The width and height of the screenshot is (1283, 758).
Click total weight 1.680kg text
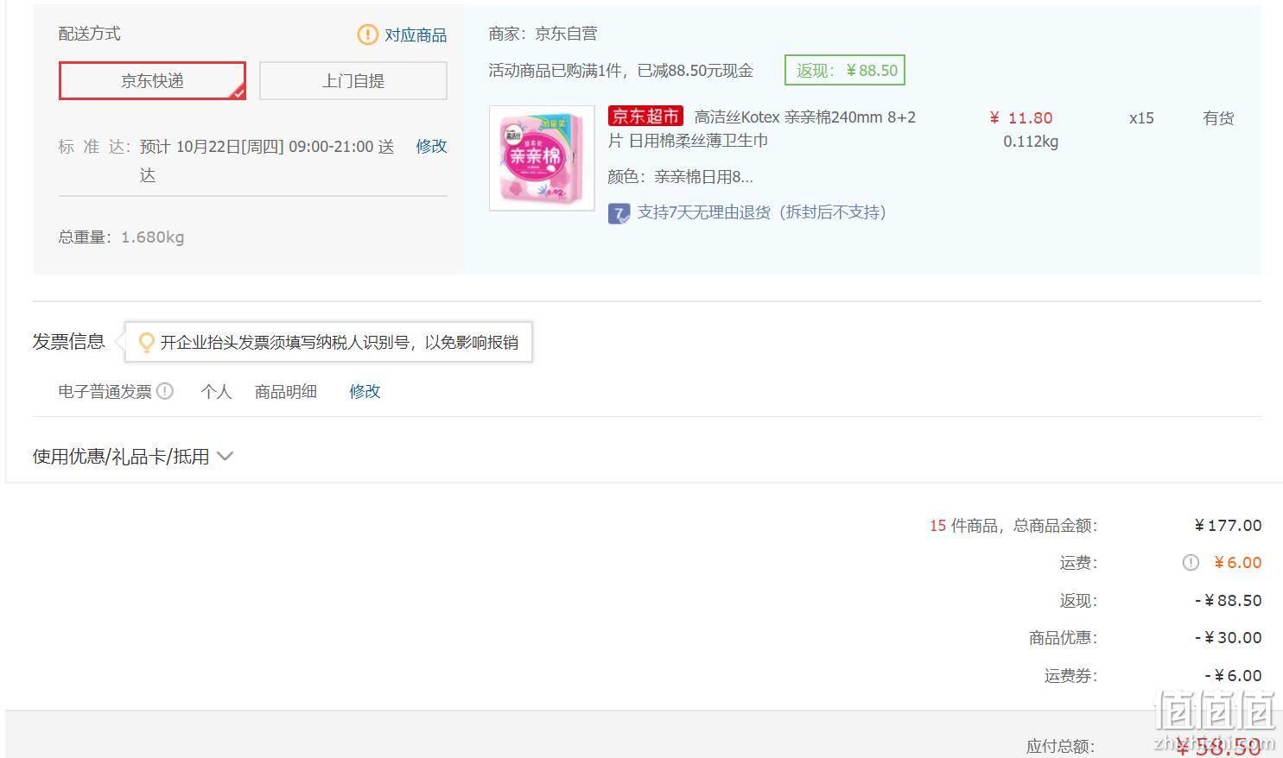(121, 237)
